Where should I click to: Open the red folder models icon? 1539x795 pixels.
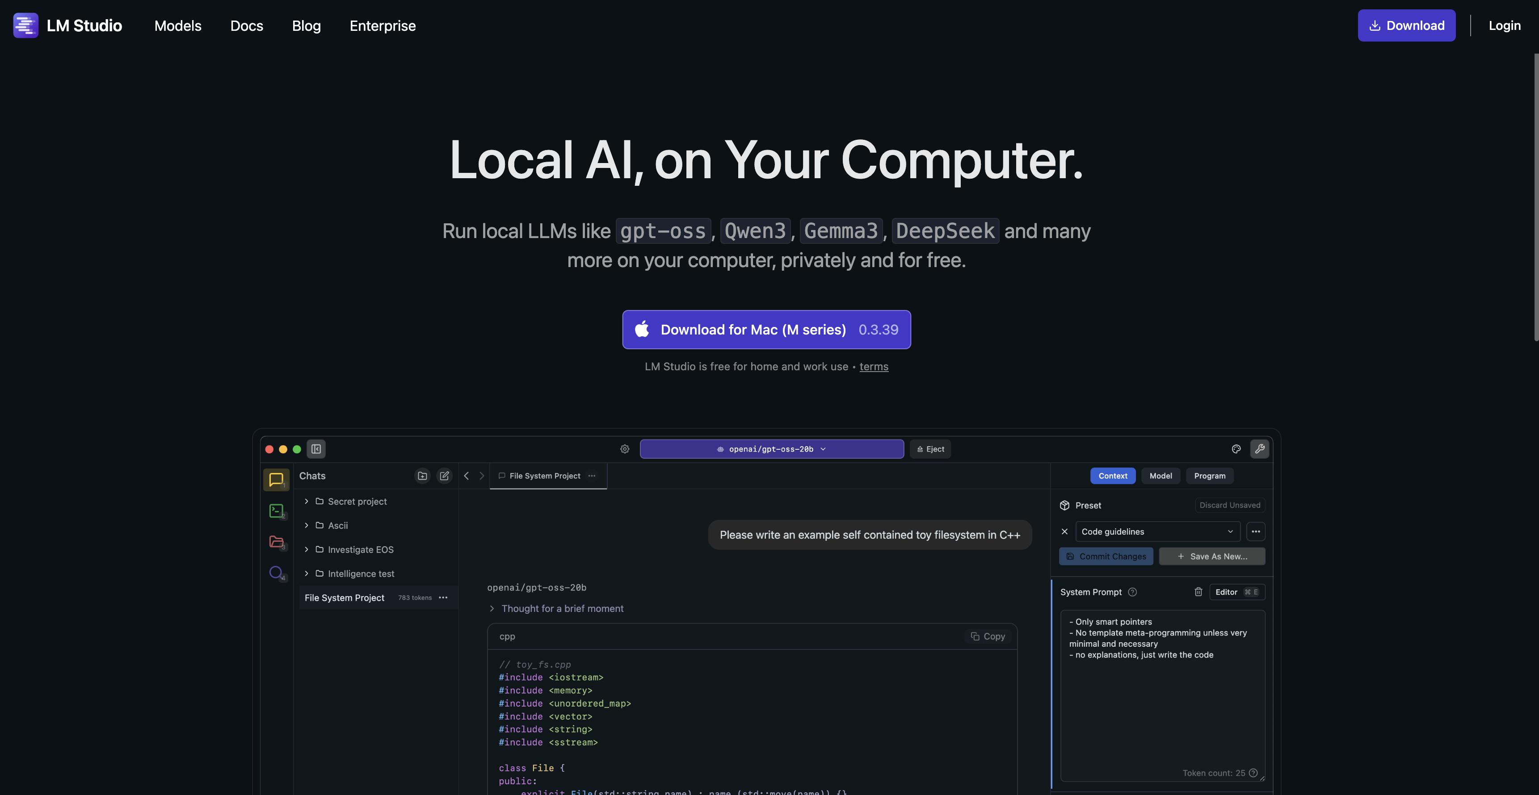click(276, 542)
